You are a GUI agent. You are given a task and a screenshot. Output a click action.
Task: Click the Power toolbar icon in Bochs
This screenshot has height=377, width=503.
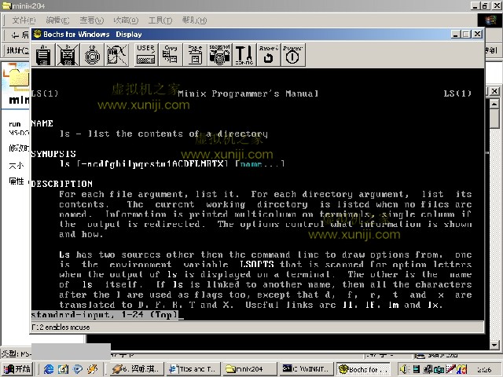click(293, 55)
